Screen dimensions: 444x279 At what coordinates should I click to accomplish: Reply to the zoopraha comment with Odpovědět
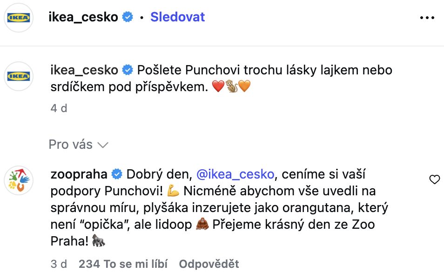209,264
